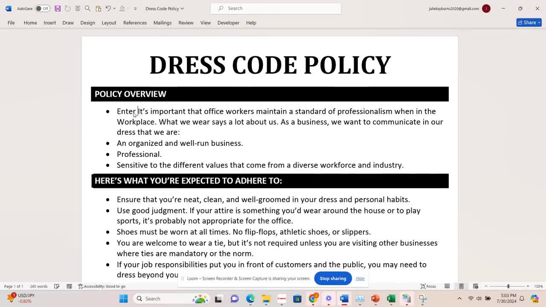This screenshot has width=546, height=307.
Task: Click the Save icon in the title bar
Action: tap(58, 9)
